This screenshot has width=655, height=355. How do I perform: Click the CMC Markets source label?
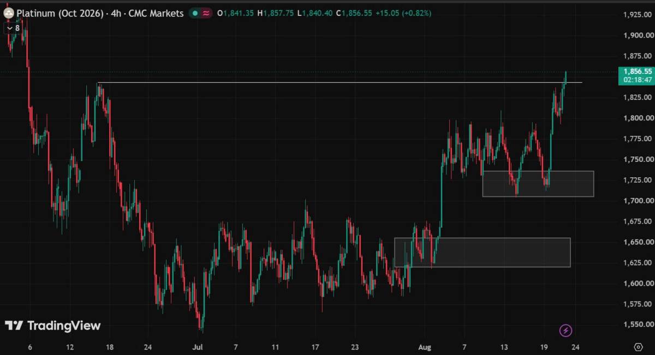156,14
